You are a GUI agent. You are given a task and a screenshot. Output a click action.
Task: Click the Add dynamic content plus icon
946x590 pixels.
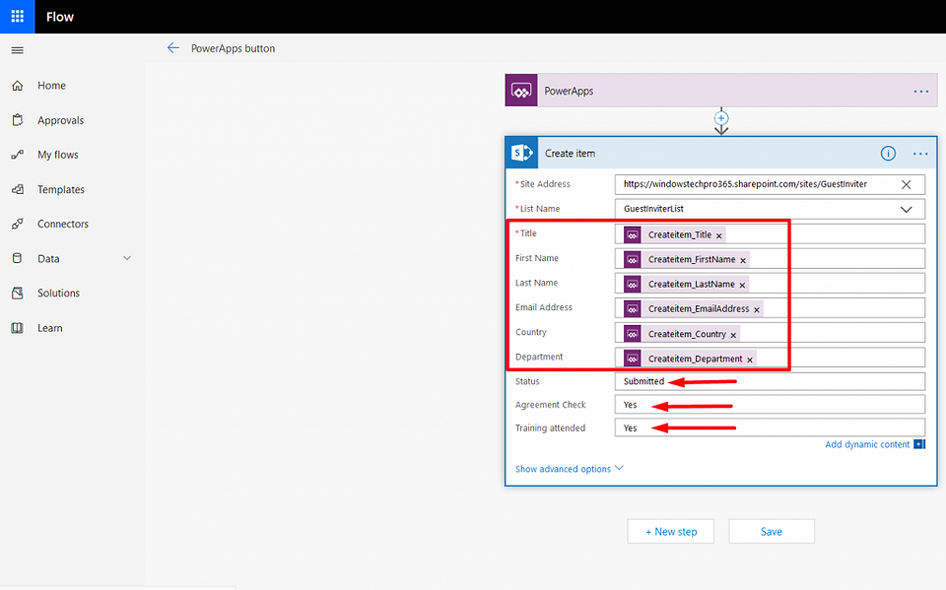[x=919, y=444]
